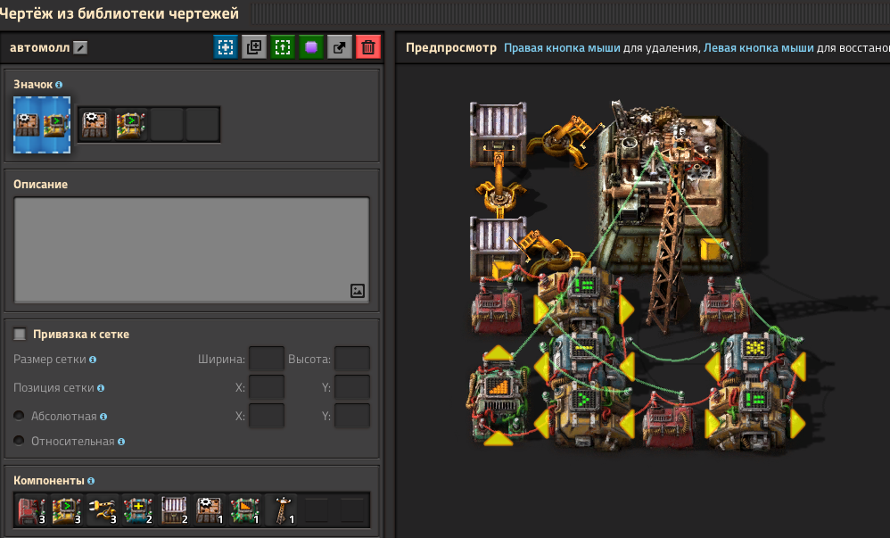
Task: Select the Относительная radio button
Action: point(19,441)
